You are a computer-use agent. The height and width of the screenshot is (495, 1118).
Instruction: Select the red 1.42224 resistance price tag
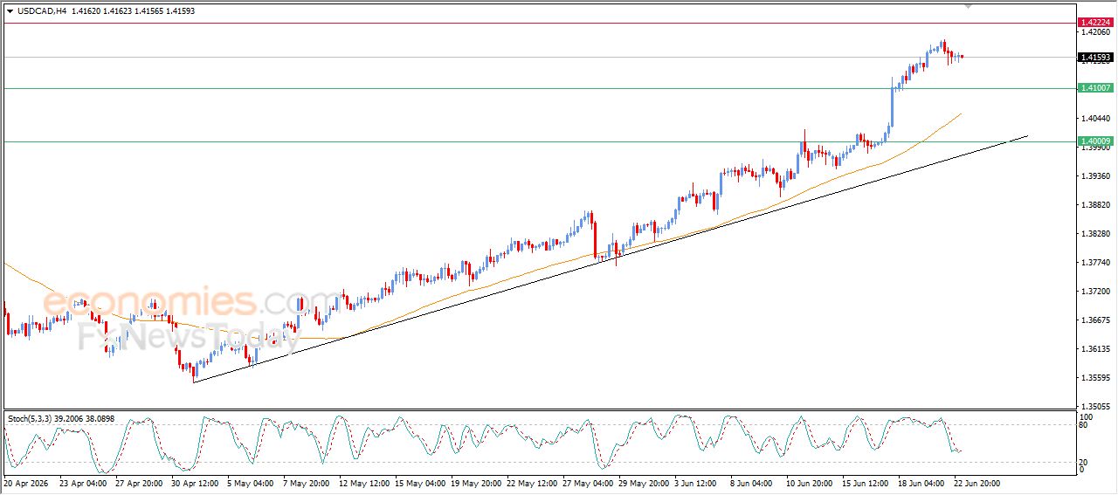click(x=1095, y=22)
